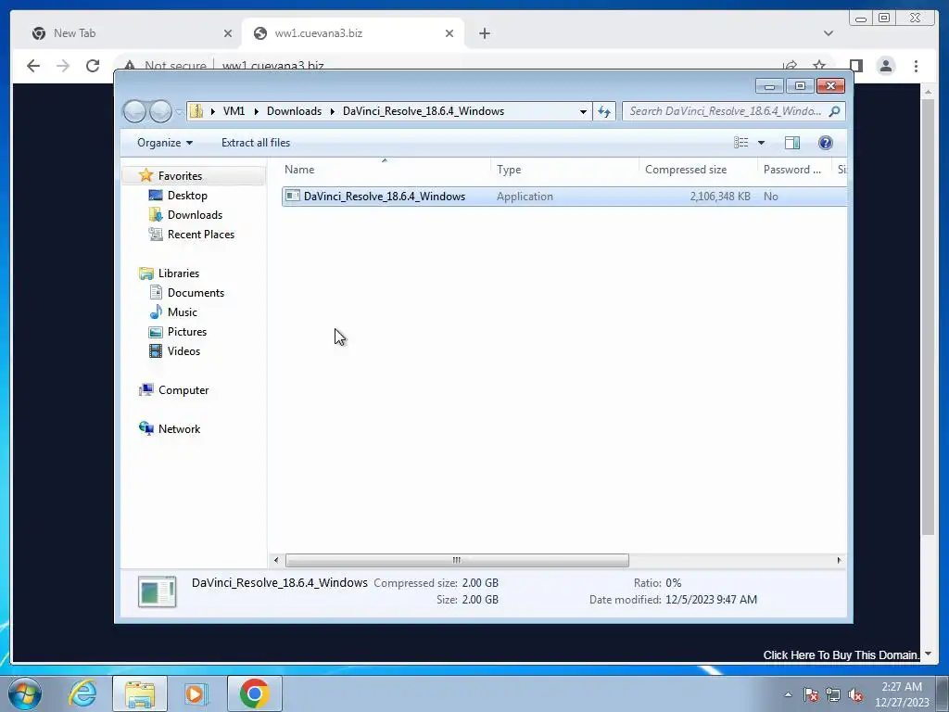Click the horizontal scrollbar thumb in file list
The image size is (949, 712).
click(457, 560)
